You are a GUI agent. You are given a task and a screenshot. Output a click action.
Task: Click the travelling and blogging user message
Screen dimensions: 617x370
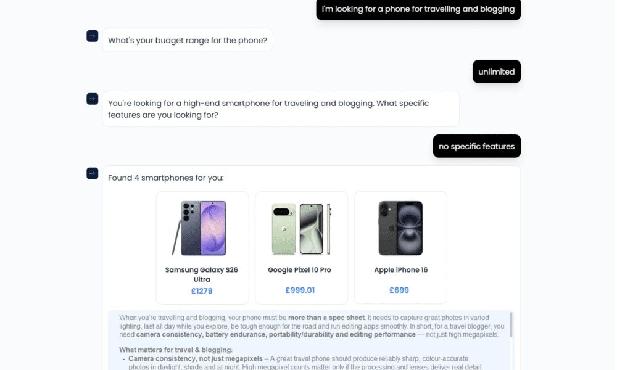(x=418, y=9)
